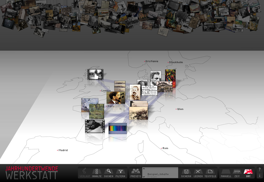Open the rainbow spectrum image

point(117,129)
